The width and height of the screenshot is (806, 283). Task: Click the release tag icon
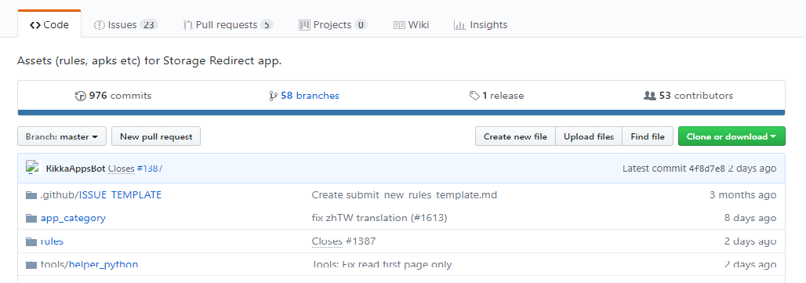474,96
